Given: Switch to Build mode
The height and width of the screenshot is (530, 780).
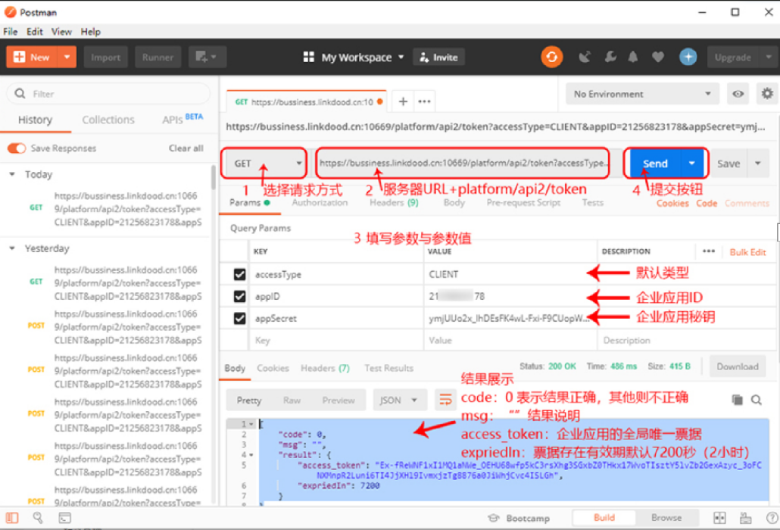Looking at the screenshot, I should click(604, 518).
